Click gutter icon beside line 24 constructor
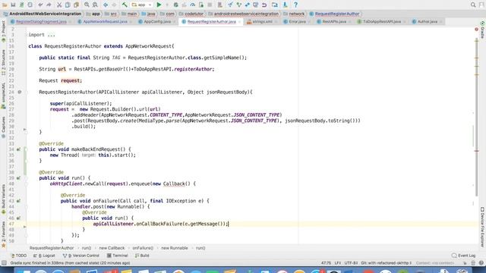 click(x=20, y=92)
